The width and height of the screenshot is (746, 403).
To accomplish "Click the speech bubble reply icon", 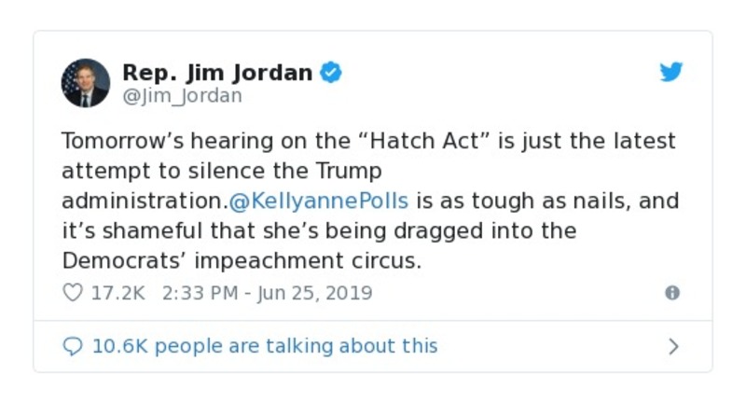I will [x=72, y=346].
